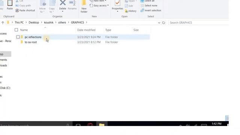This screenshot has width=240, height=135.
Task: Click This PC in the address path
Action: [x=19, y=22]
